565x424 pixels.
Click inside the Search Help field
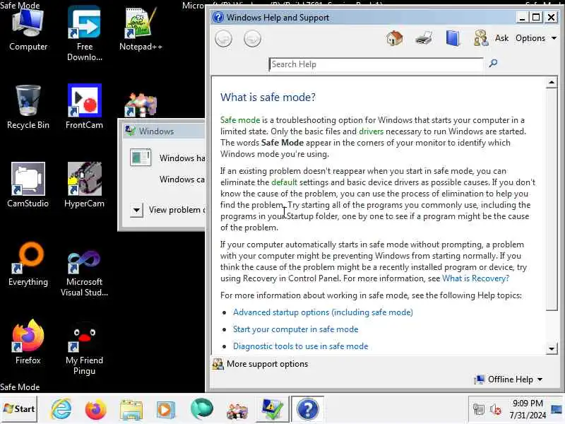tap(376, 64)
